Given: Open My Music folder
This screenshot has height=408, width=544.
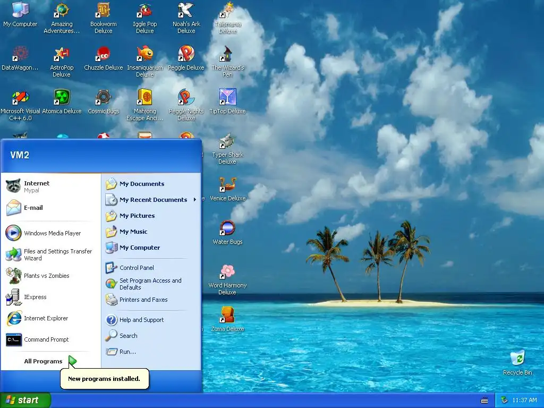Looking at the screenshot, I should pos(151,232).
